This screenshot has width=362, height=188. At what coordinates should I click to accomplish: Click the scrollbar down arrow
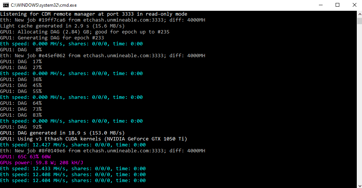[359, 185]
